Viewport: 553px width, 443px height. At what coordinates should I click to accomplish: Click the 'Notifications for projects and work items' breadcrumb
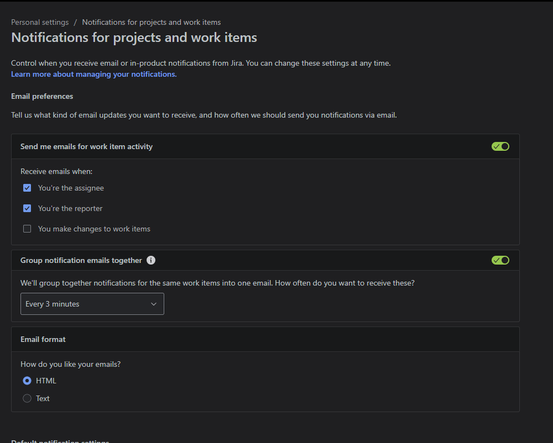click(151, 22)
